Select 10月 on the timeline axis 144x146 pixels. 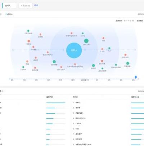coord(49,80)
